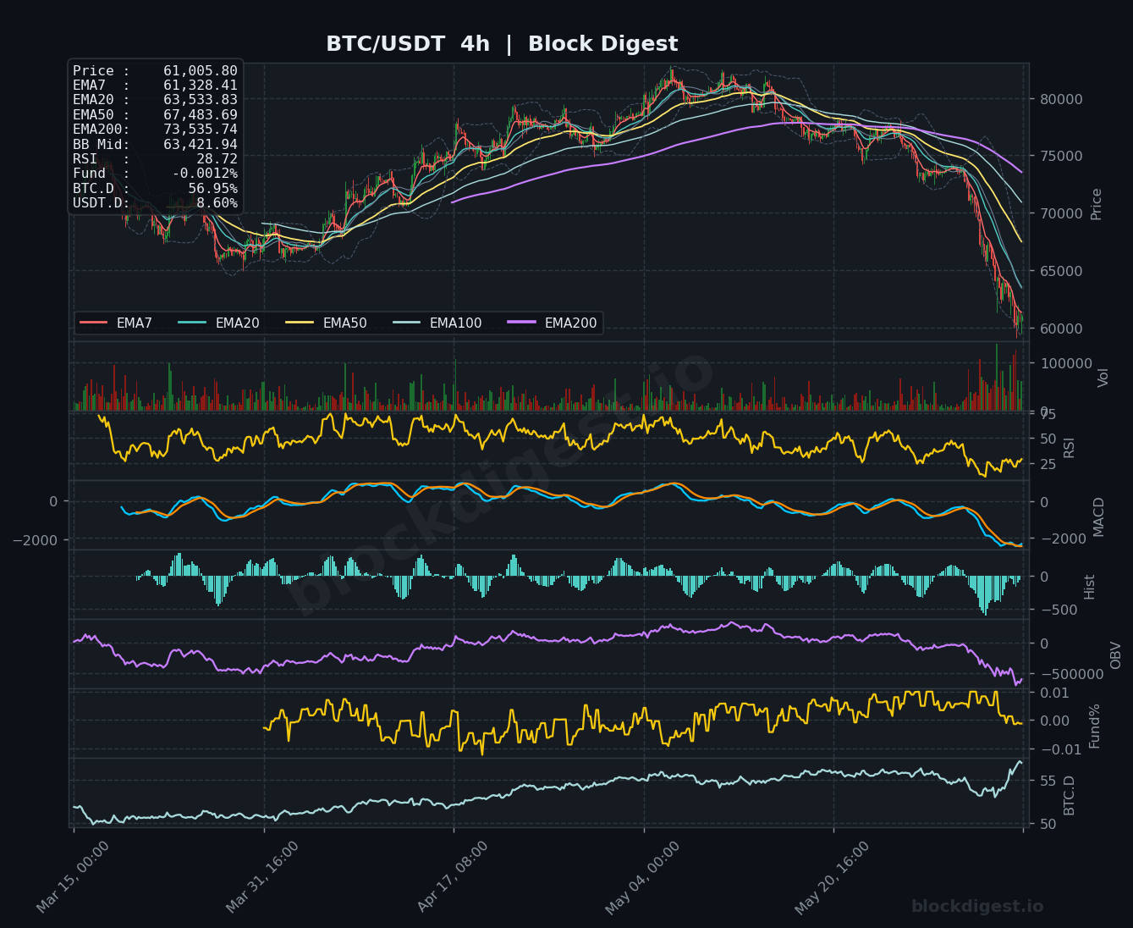Click the OBV panel axis title
1133x928 pixels.
(1115, 655)
